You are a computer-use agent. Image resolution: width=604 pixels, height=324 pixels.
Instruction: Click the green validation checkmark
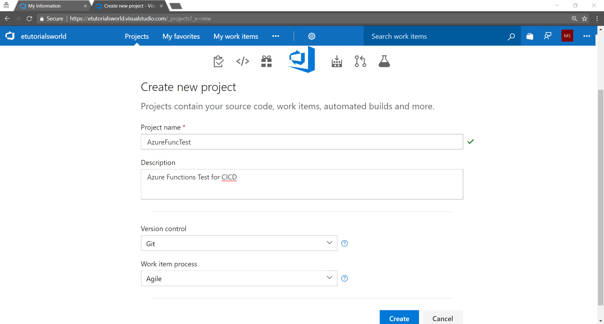471,142
